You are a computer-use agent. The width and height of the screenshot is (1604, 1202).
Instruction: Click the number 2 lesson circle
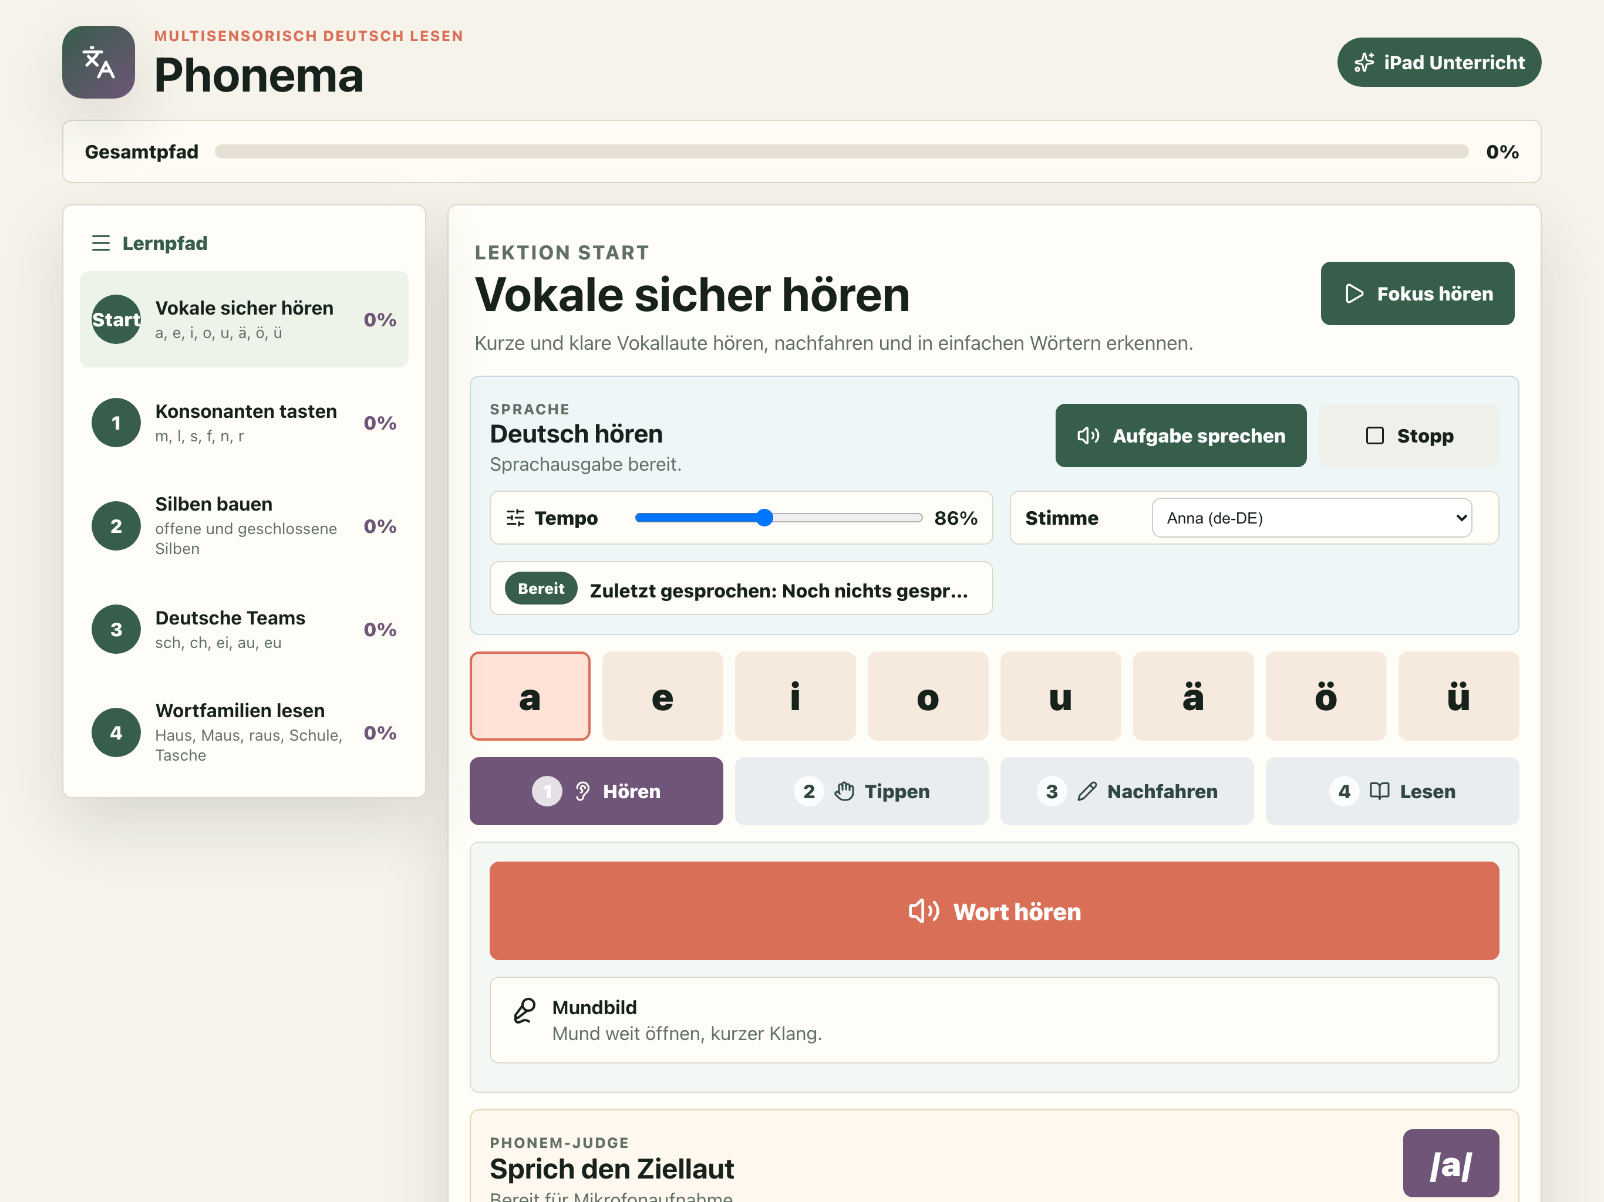click(116, 526)
